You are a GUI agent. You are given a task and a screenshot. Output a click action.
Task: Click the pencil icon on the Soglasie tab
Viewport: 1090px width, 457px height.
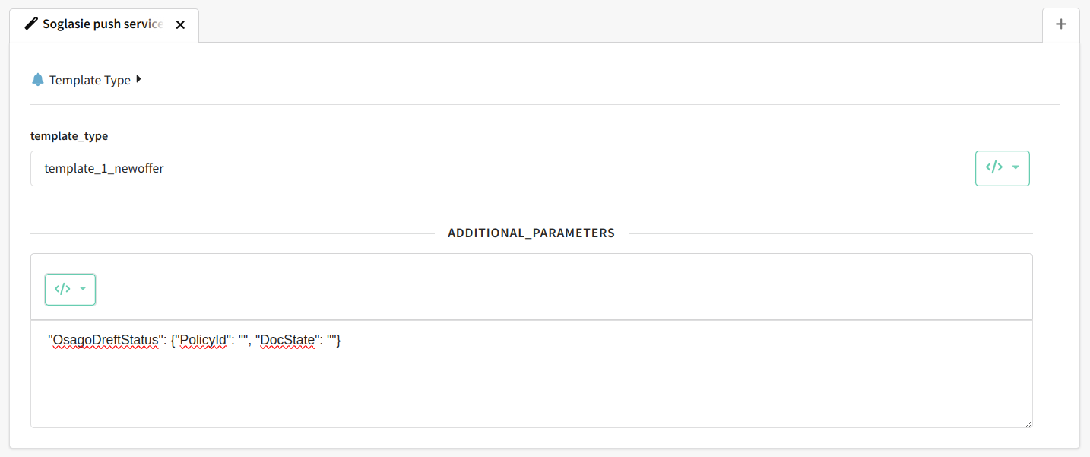tap(31, 24)
